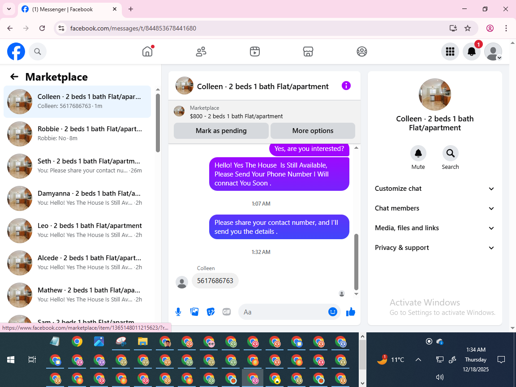This screenshot has width=516, height=387.
Task: Open the Video/Reels icon
Action: (x=255, y=52)
